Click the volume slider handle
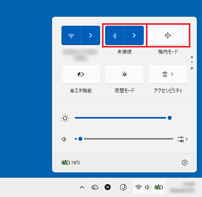202x197 pixels. point(80,139)
